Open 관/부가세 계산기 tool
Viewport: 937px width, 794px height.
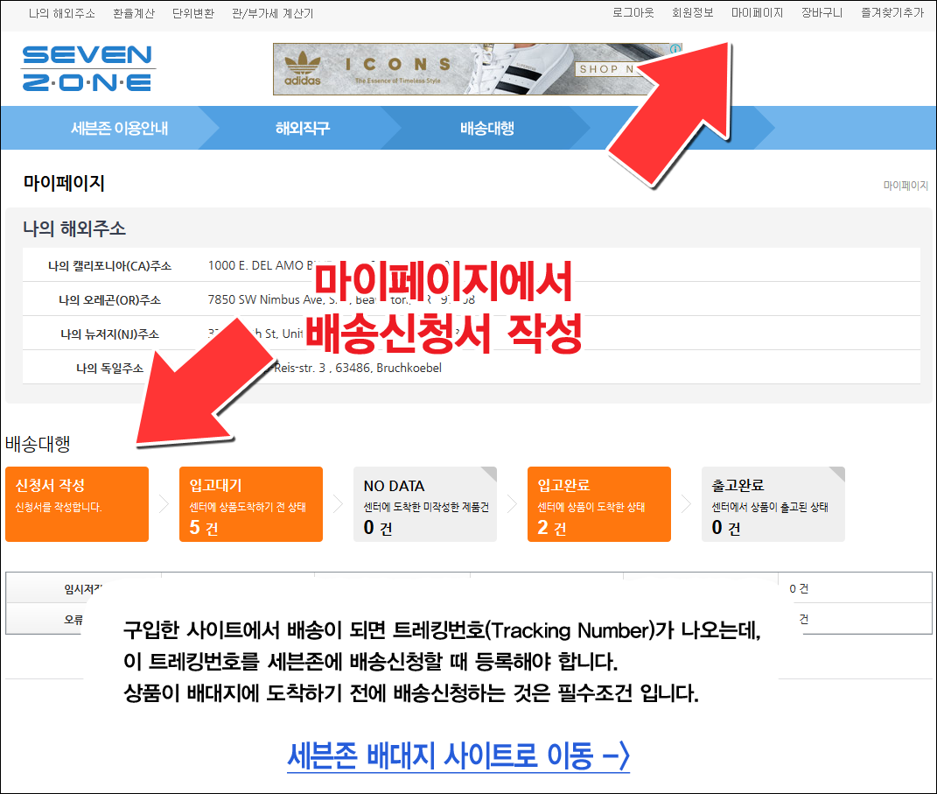pos(272,13)
